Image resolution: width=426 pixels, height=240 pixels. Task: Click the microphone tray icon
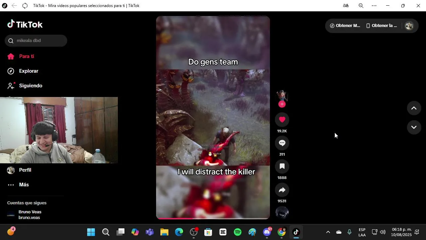[x=349, y=232]
